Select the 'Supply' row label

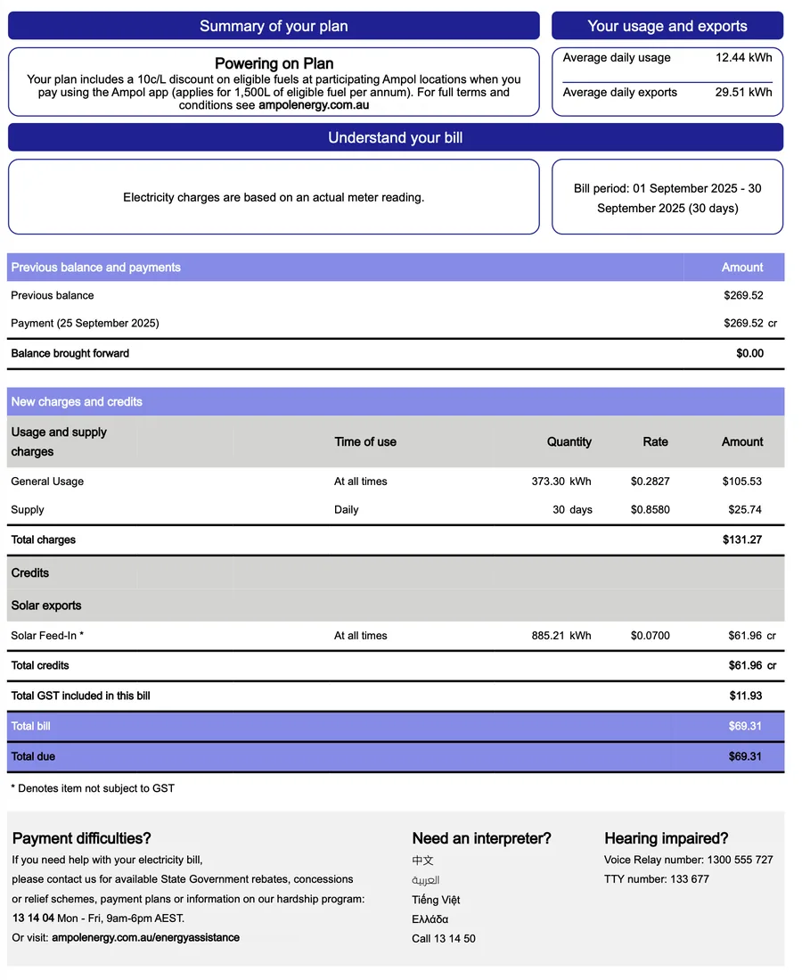tap(28, 509)
